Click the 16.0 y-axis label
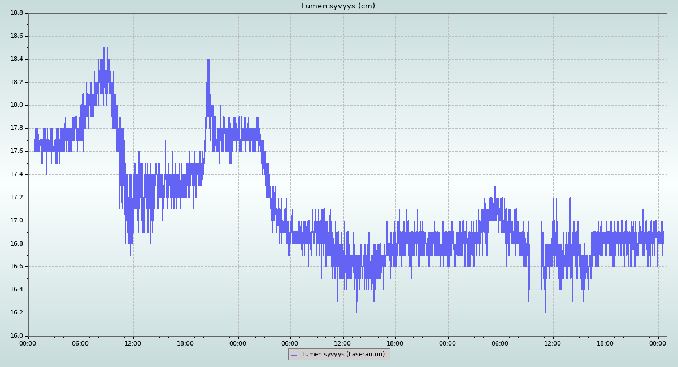This screenshot has width=678, height=367. (16, 336)
